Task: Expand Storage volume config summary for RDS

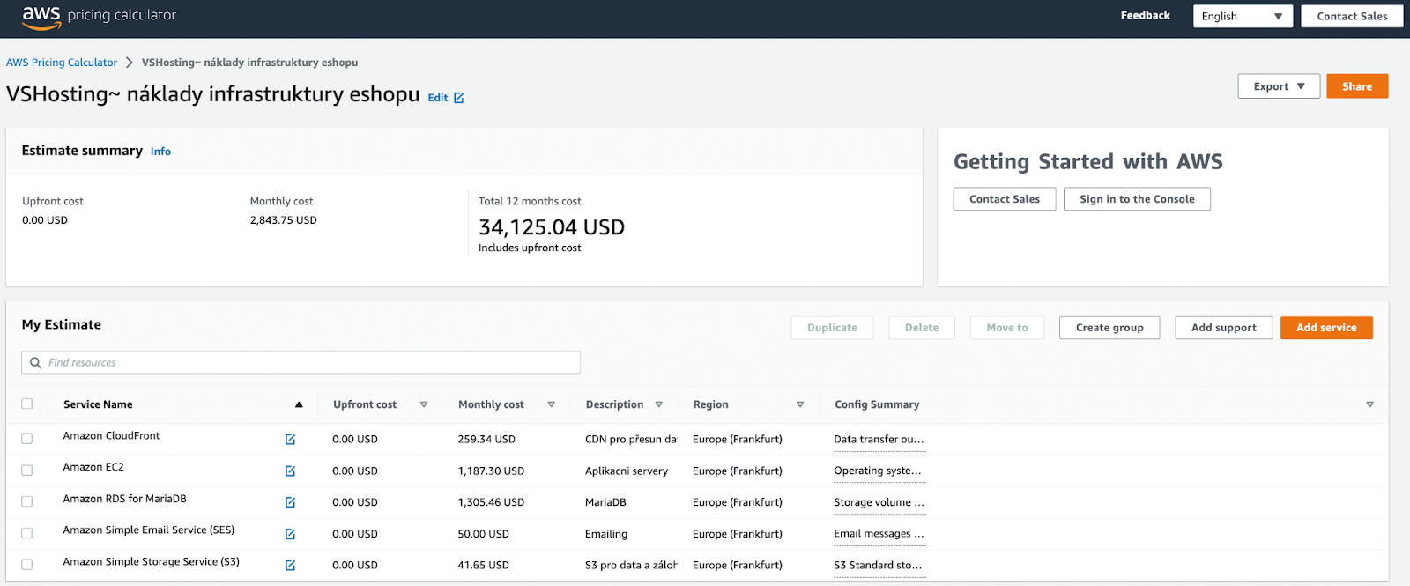Action: coord(879,502)
